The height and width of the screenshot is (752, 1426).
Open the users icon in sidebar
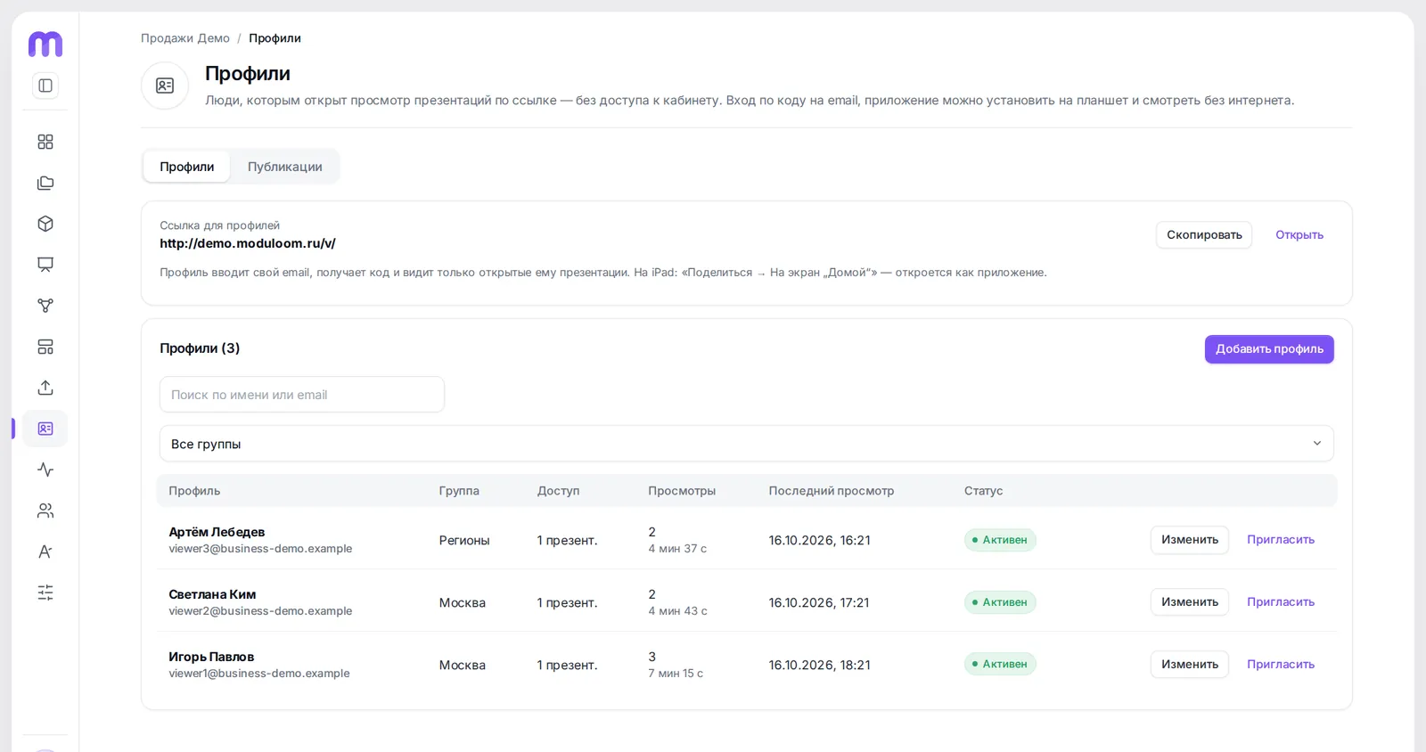pyautogui.click(x=45, y=511)
